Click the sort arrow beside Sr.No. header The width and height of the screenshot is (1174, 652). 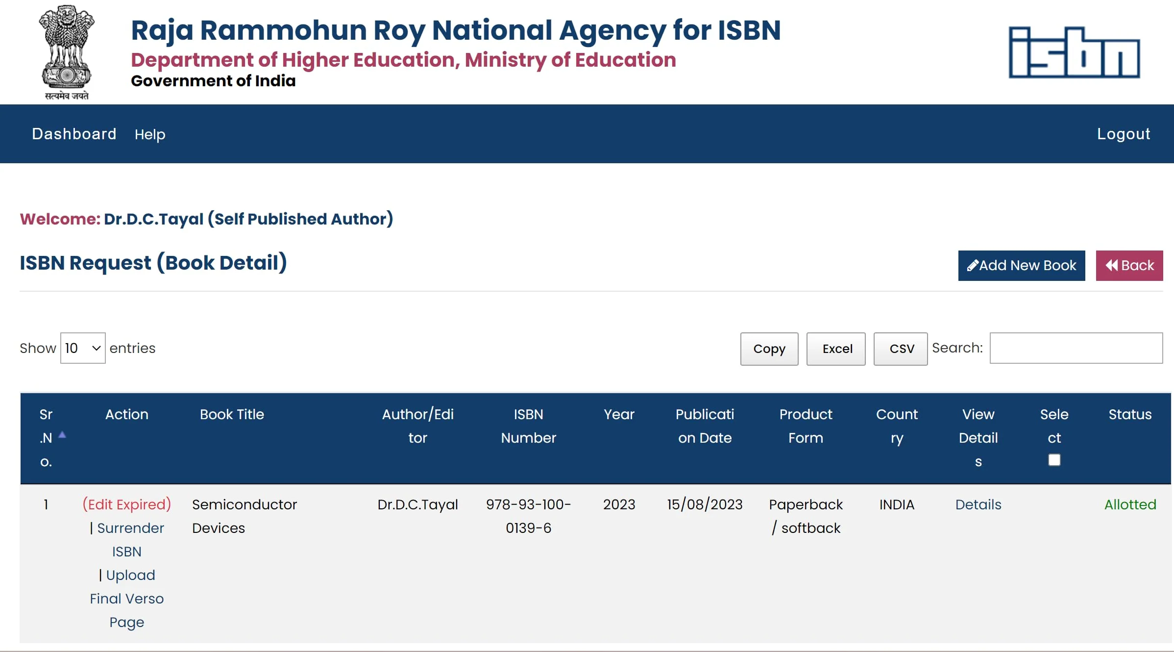click(62, 435)
